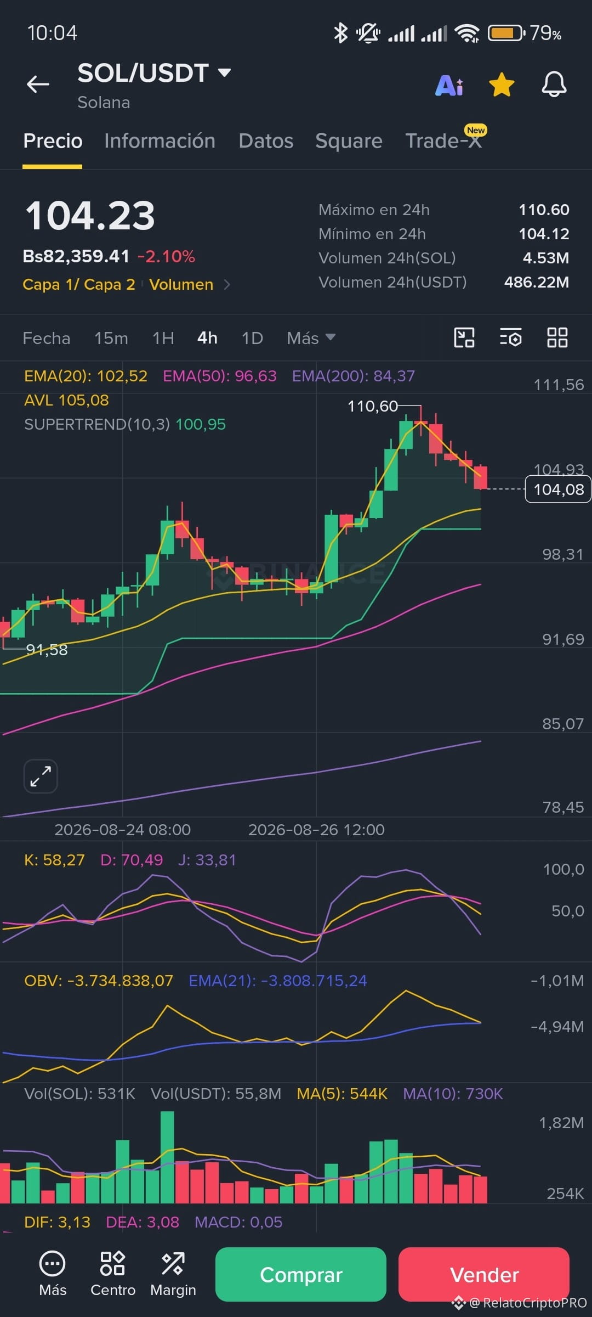592x1317 pixels.
Task: Select the 1D timeframe
Action: pos(252,338)
